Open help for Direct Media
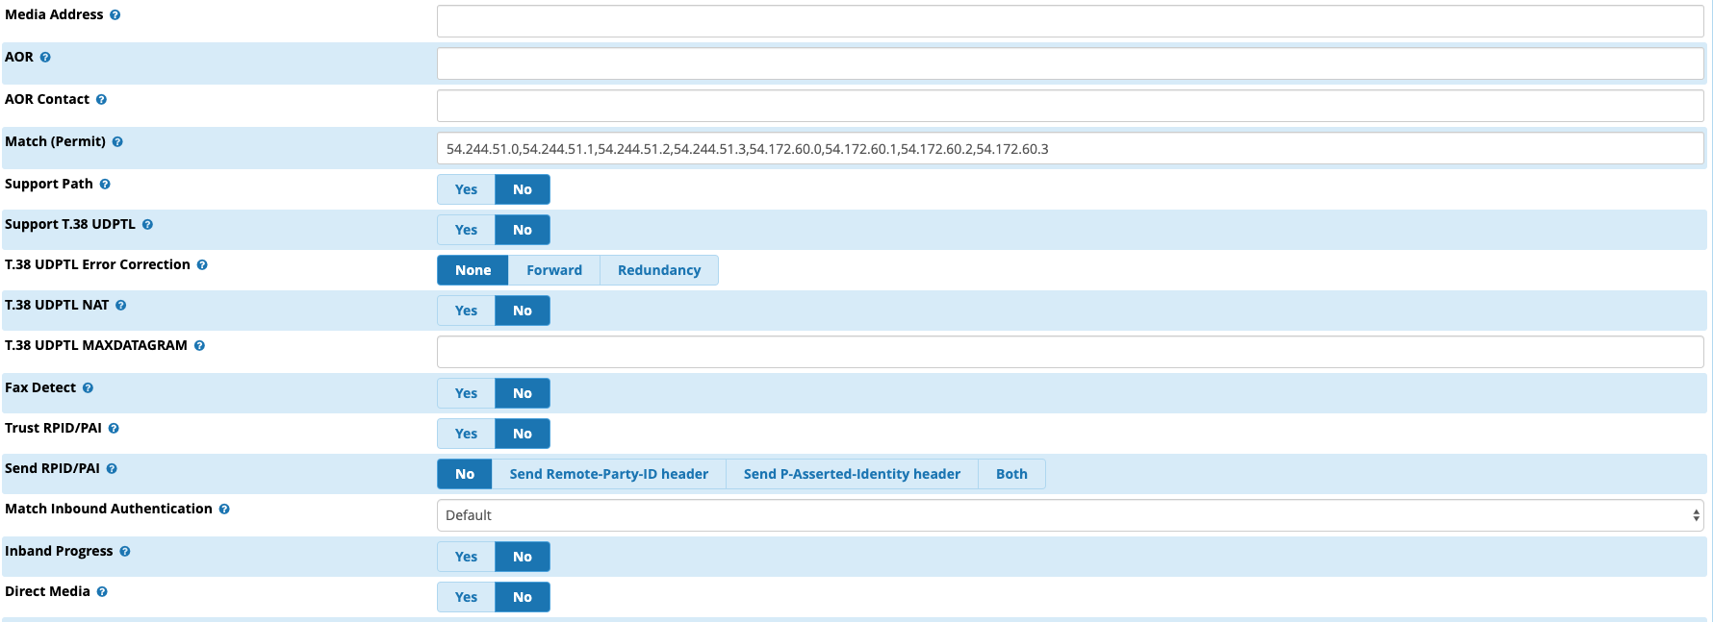This screenshot has height=622, width=1713. [x=102, y=592]
